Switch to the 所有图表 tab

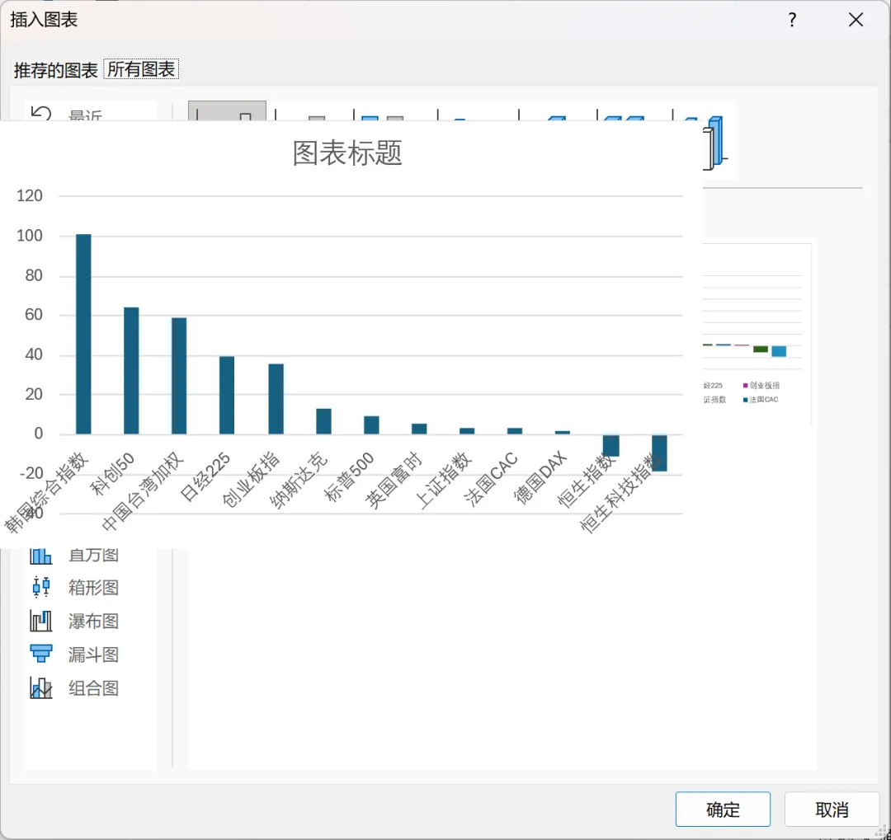tap(141, 69)
